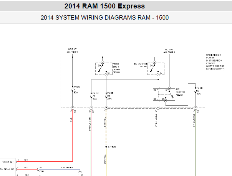The image size is (232, 176).
Task: Click the splice label 'SP 1879'
Action: (112, 147)
